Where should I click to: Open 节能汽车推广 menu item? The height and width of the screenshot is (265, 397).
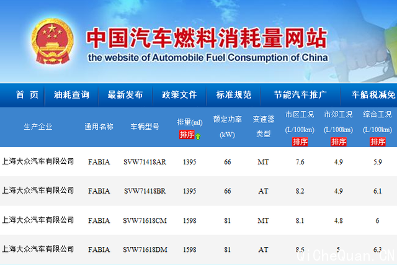(x=300, y=95)
